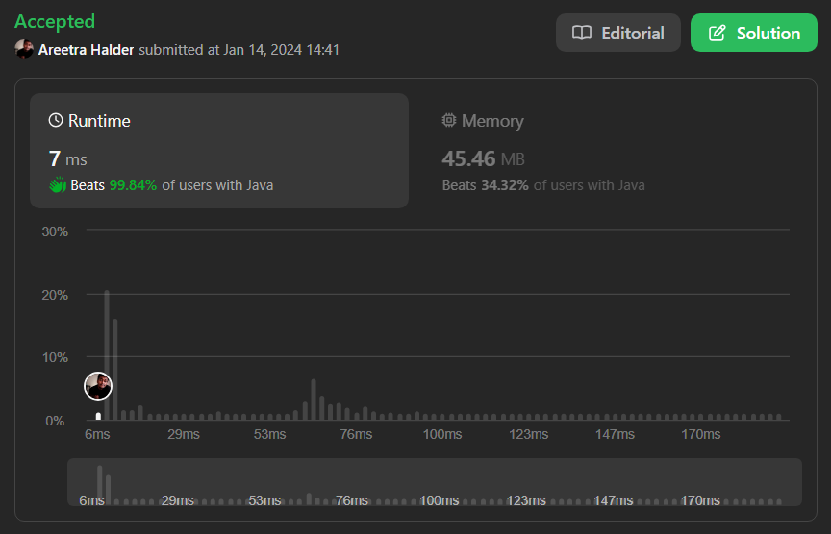
Task: Click the tallest bar in the runtime chart
Action: click(107, 355)
